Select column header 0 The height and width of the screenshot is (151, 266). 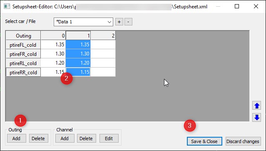tap(53, 35)
